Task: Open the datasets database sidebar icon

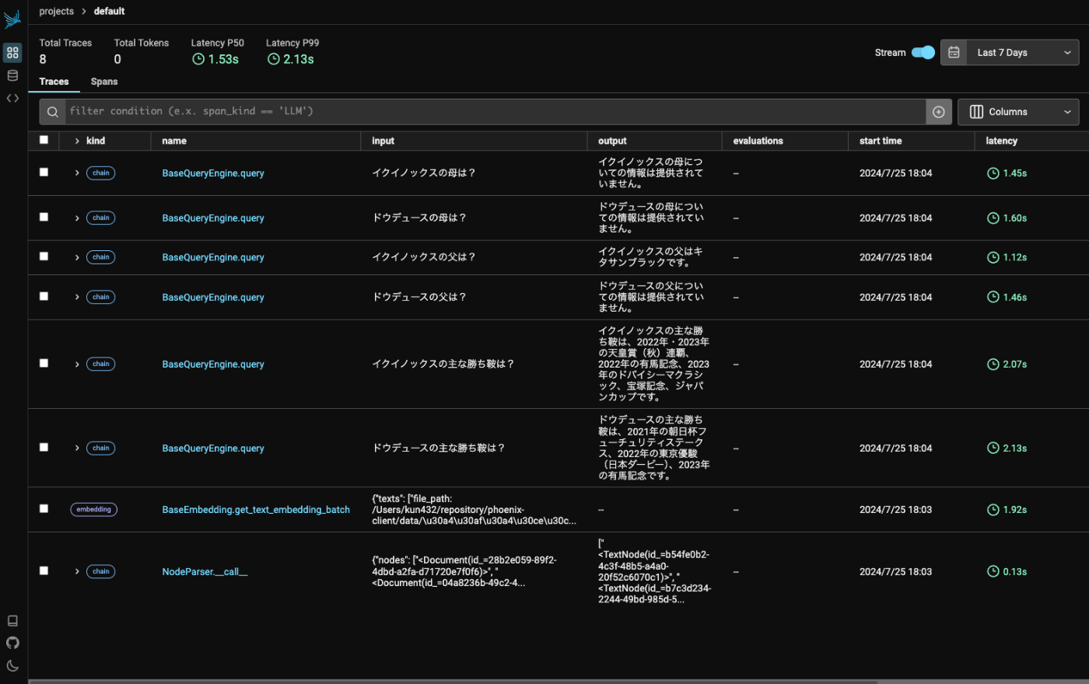Action: point(12,75)
